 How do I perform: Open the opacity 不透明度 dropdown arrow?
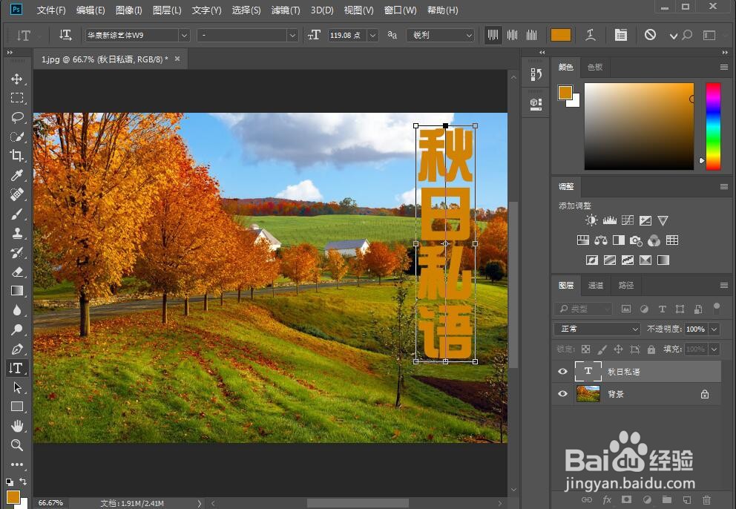(x=714, y=329)
